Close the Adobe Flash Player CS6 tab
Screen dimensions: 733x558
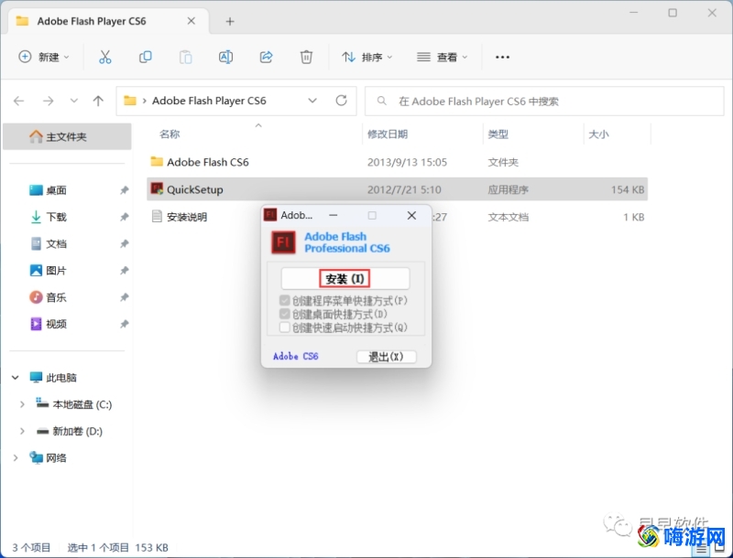(x=191, y=21)
